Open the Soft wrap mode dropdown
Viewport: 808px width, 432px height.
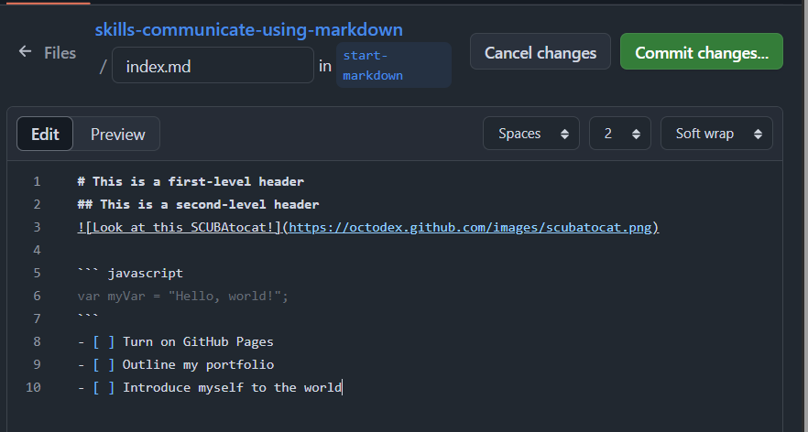(x=716, y=134)
